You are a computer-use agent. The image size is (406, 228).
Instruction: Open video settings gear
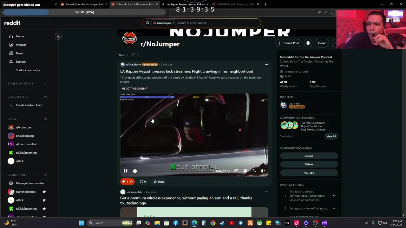point(245,171)
